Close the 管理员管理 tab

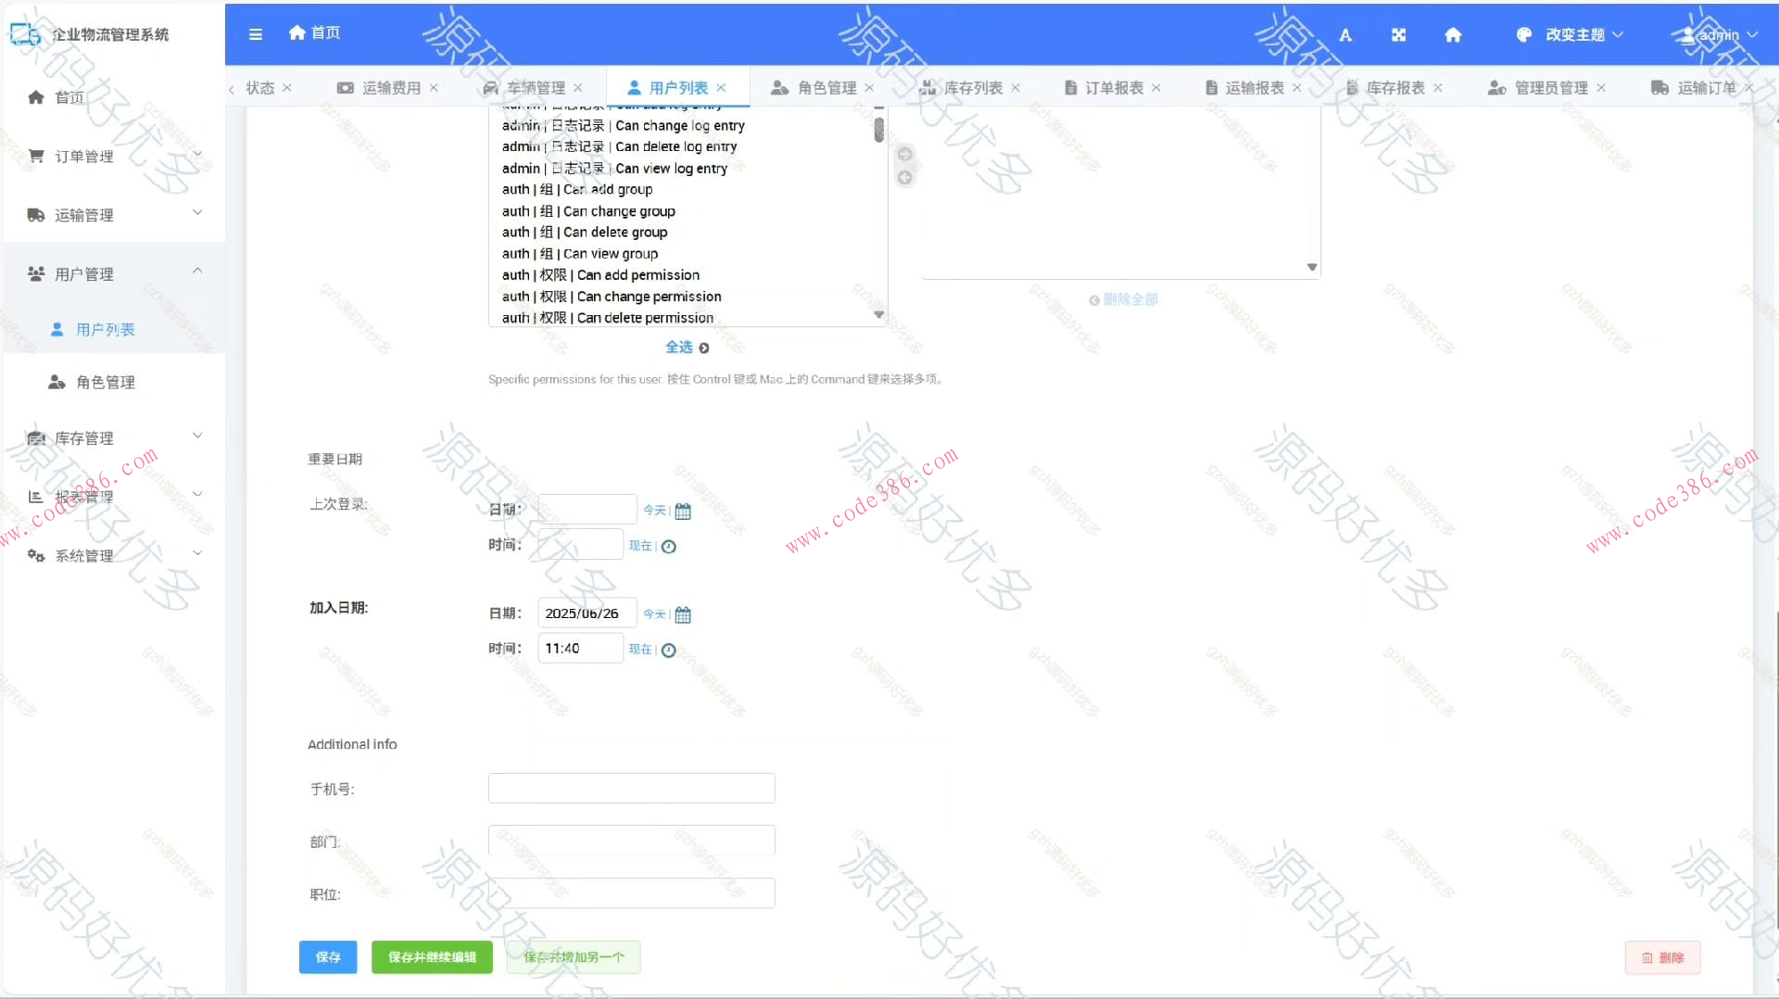[x=1601, y=88]
